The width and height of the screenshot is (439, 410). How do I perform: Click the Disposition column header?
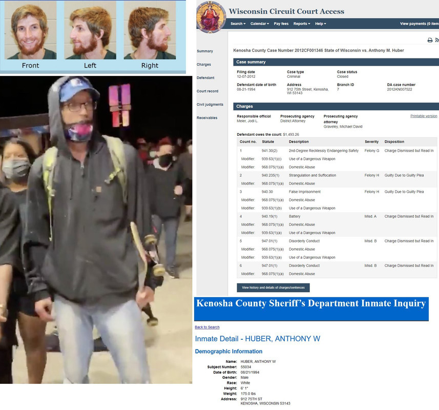coord(394,142)
